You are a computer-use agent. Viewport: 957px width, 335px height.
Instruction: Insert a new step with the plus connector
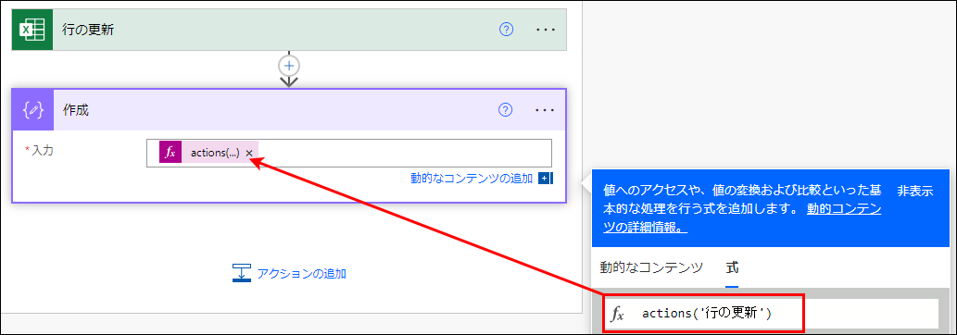(x=289, y=65)
